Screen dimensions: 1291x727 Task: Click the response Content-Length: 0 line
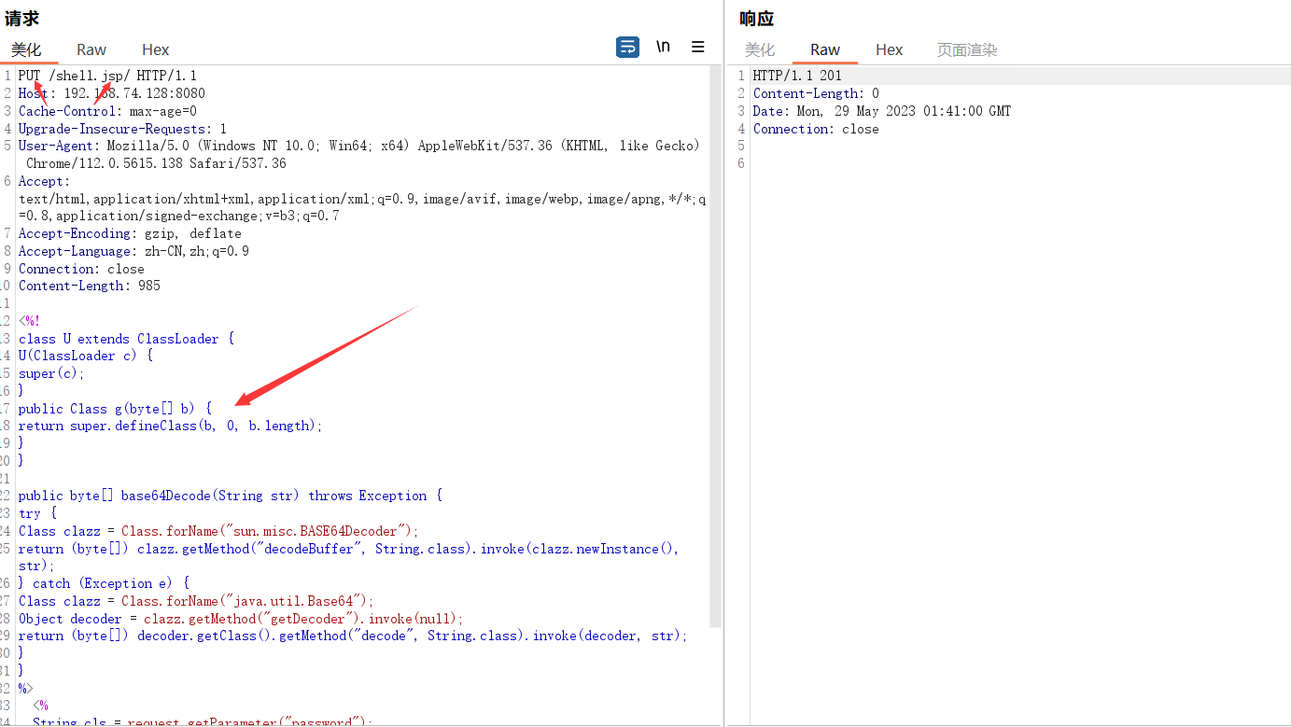tap(816, 93)
